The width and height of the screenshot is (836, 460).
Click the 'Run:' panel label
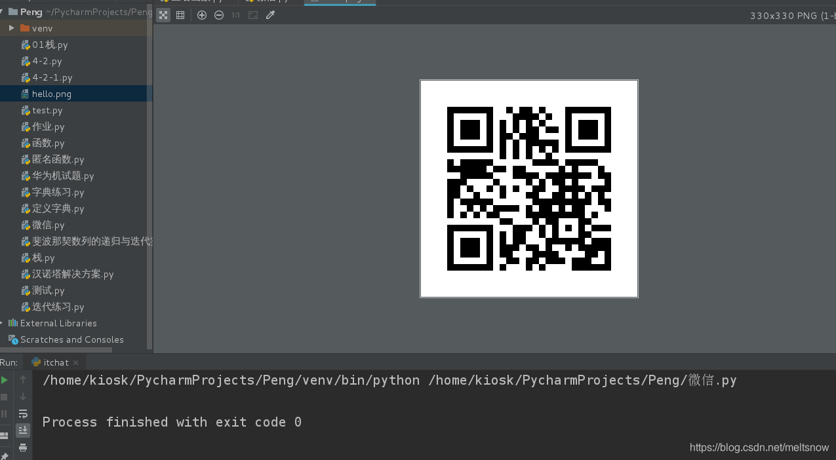(9, 362)
